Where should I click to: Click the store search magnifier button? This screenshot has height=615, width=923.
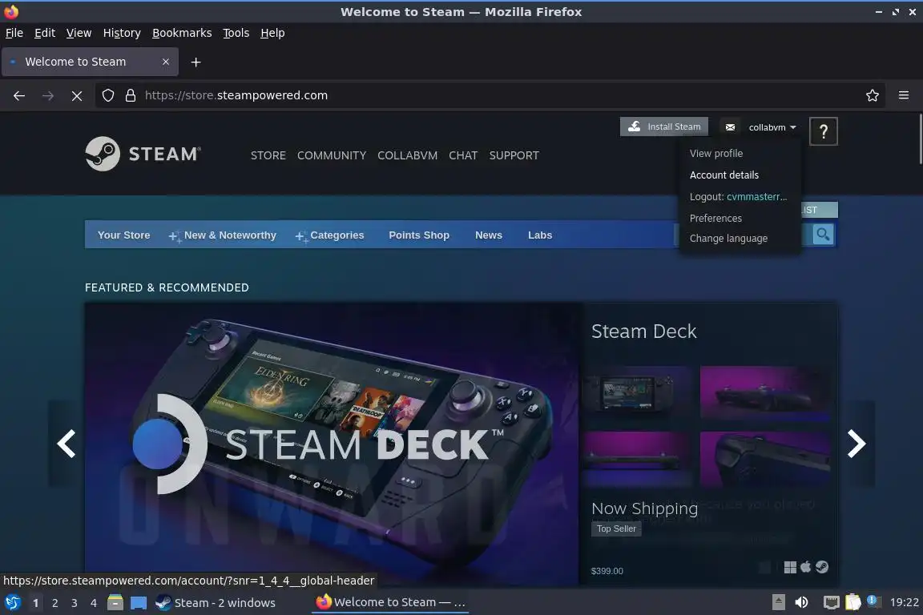pos(823,235)
